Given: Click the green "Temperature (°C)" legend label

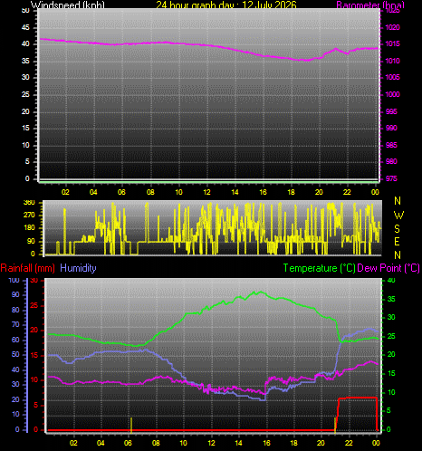Looking at the screenshot, I should [320, 268].
